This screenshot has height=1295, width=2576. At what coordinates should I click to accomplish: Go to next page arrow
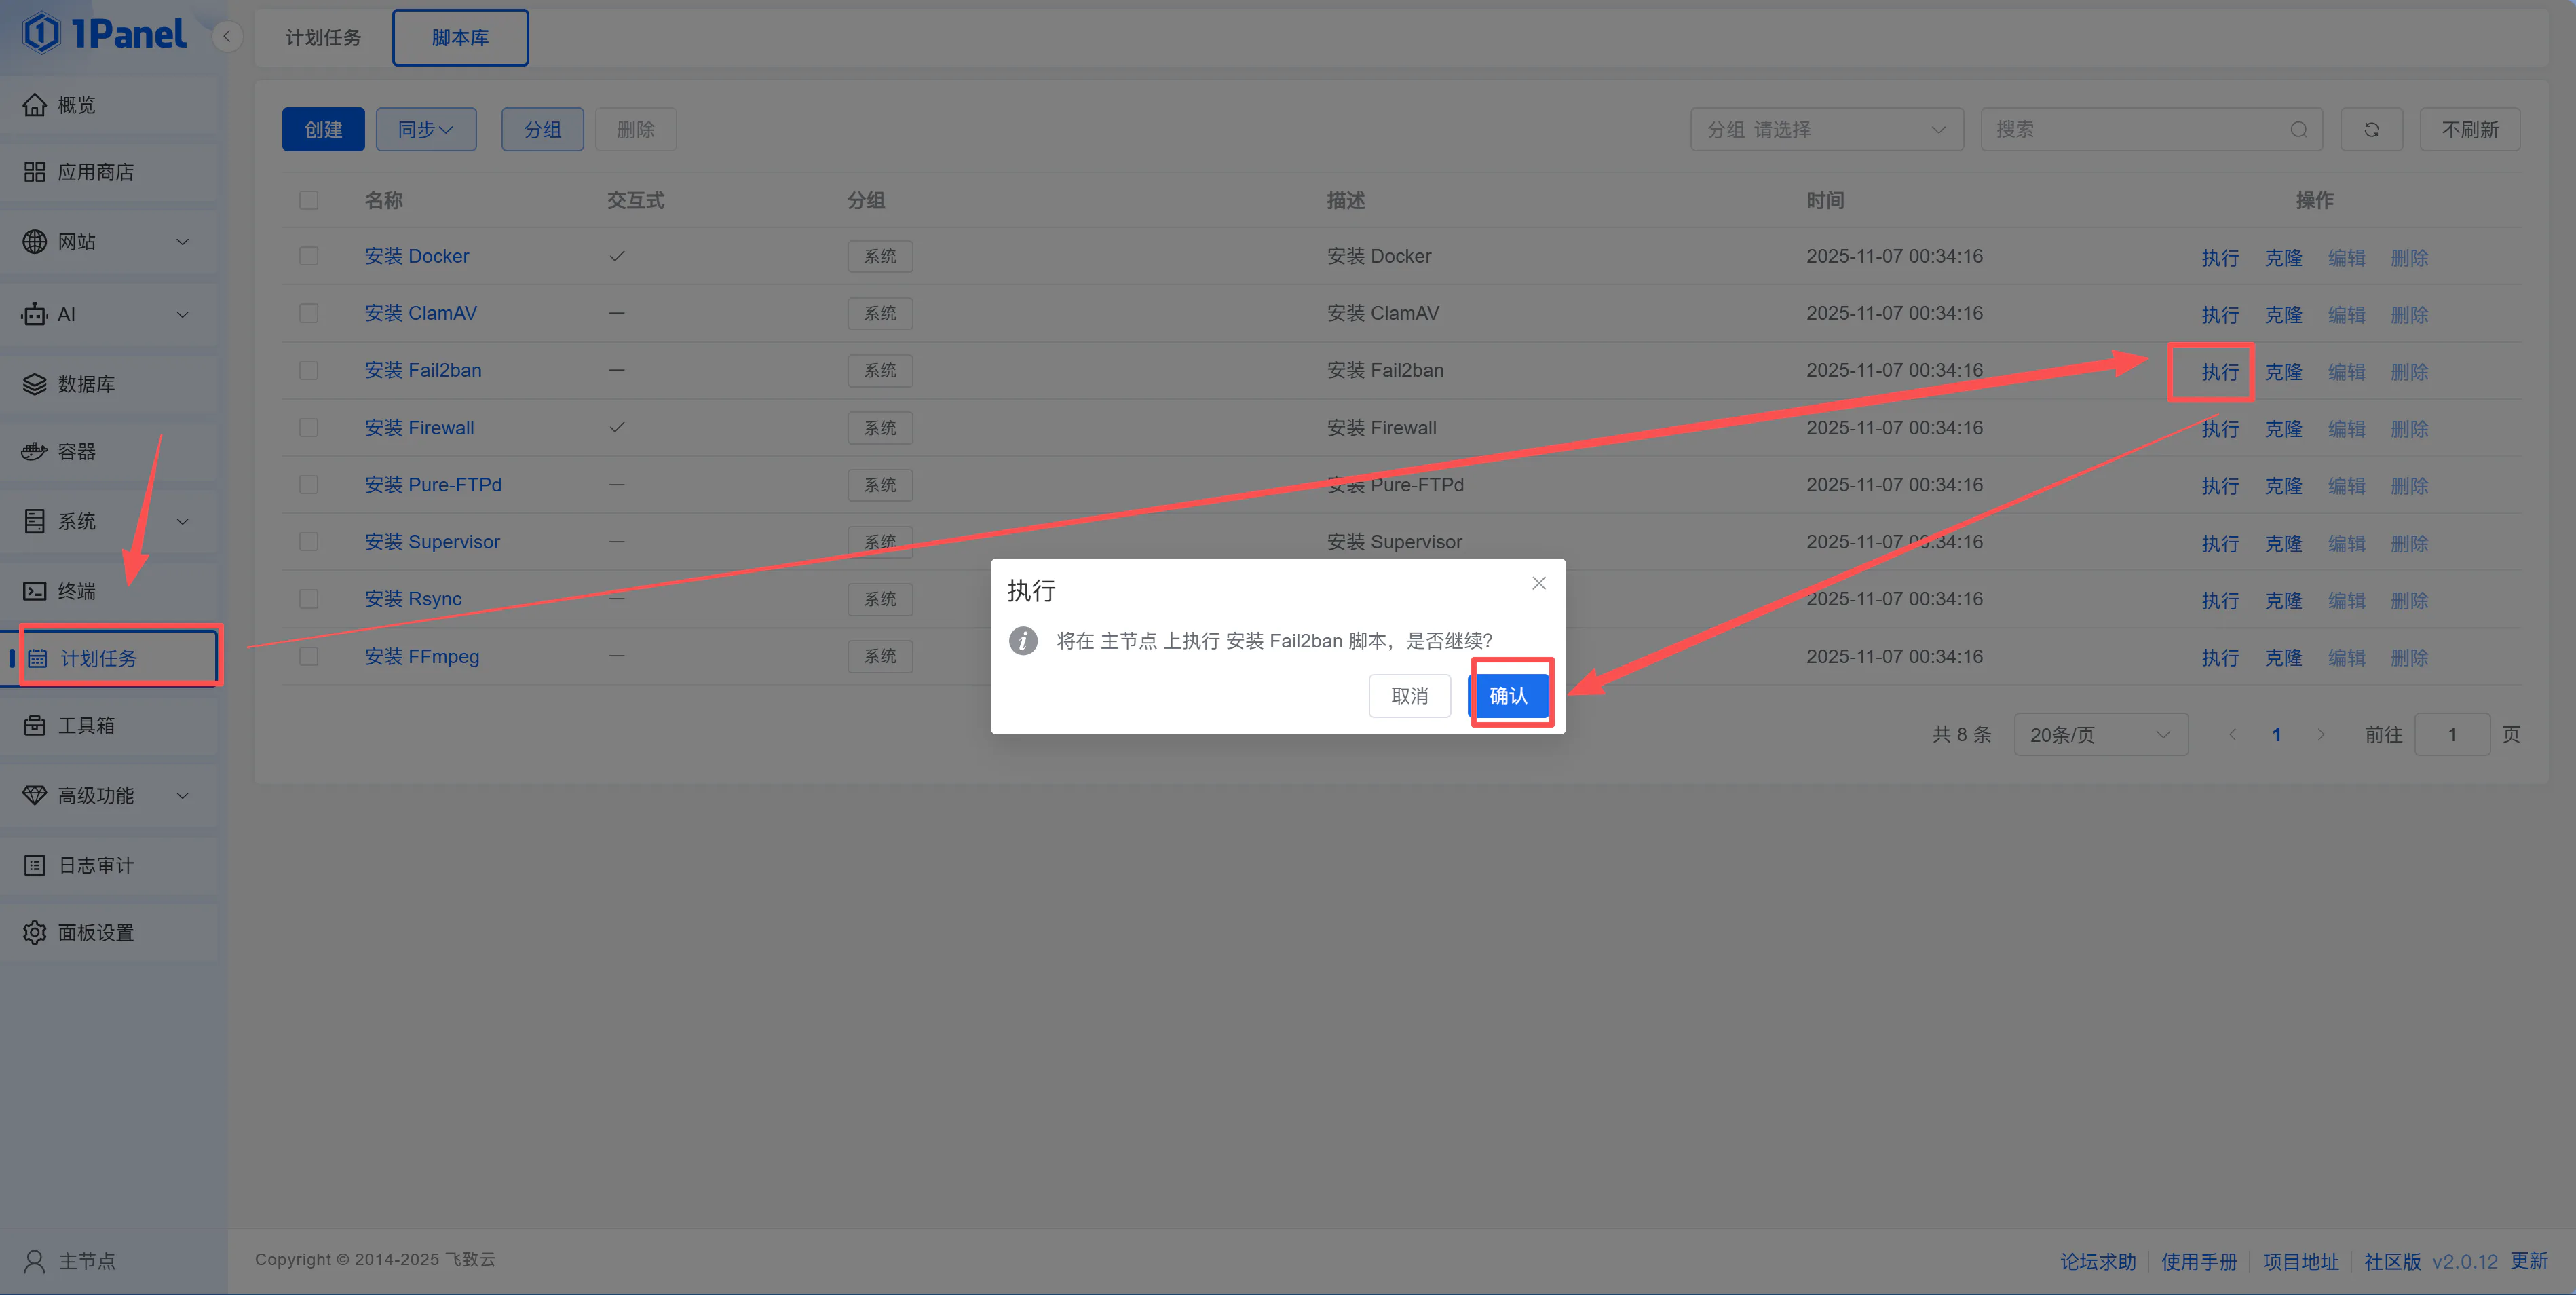[x=2321, y=735]
